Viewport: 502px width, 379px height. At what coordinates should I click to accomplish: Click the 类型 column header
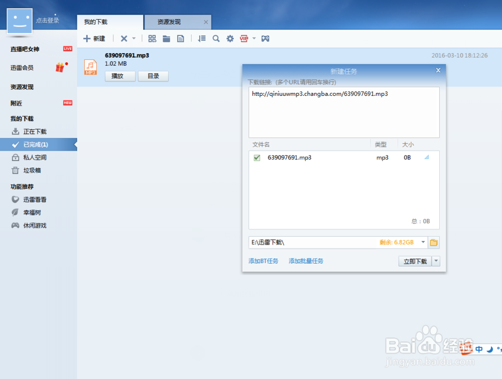(x=381, y=145)
